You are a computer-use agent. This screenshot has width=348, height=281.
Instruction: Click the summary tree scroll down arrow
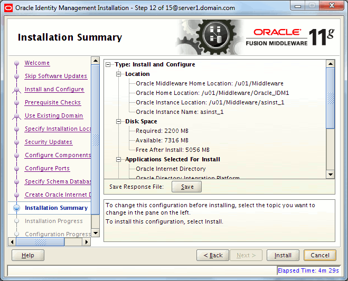coord(331,175)
